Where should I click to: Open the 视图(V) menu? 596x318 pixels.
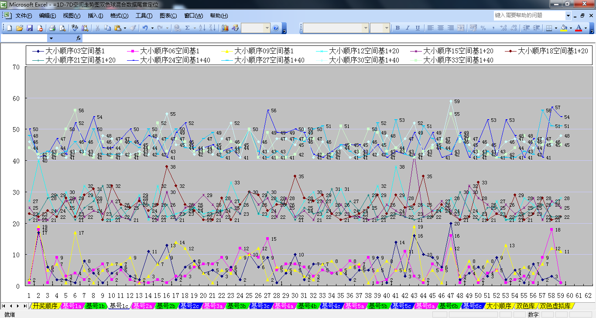[x=72, y=16]
